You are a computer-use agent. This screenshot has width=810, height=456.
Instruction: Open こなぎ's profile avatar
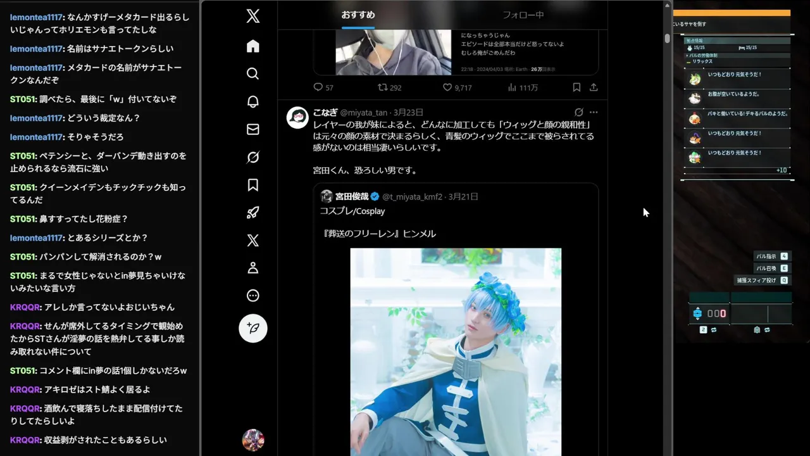coord(297,118)
